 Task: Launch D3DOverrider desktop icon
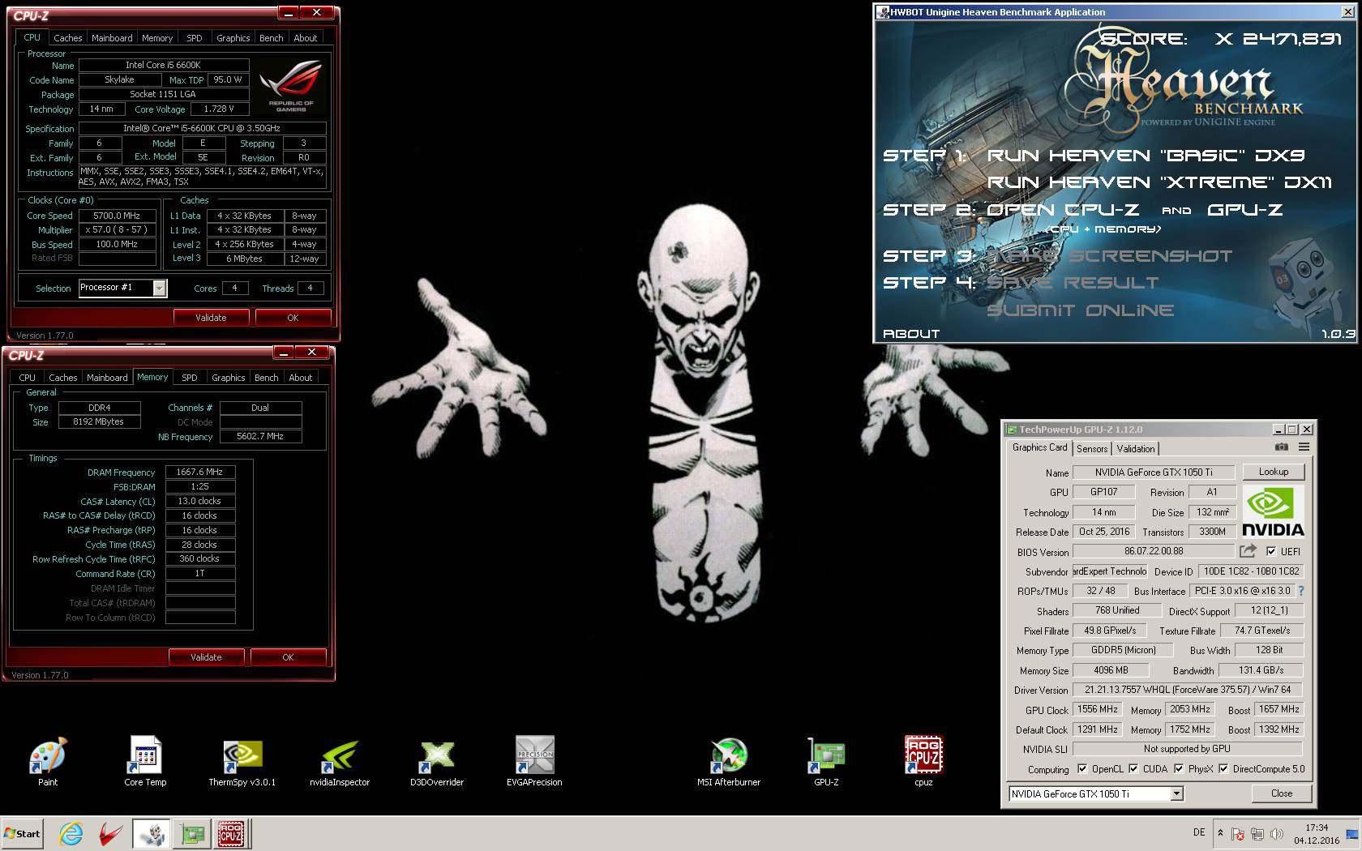pyautogui.click(x=437, y=761)
